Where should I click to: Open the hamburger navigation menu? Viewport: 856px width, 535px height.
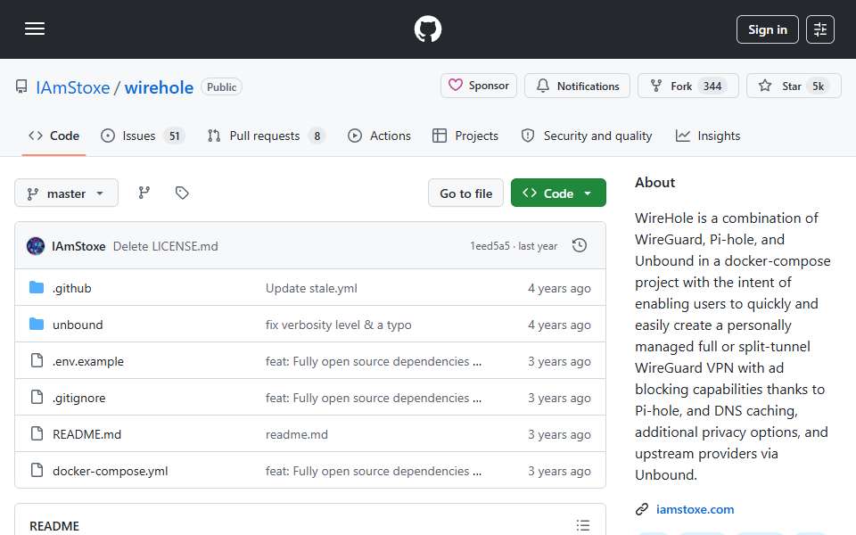point(35,29)
